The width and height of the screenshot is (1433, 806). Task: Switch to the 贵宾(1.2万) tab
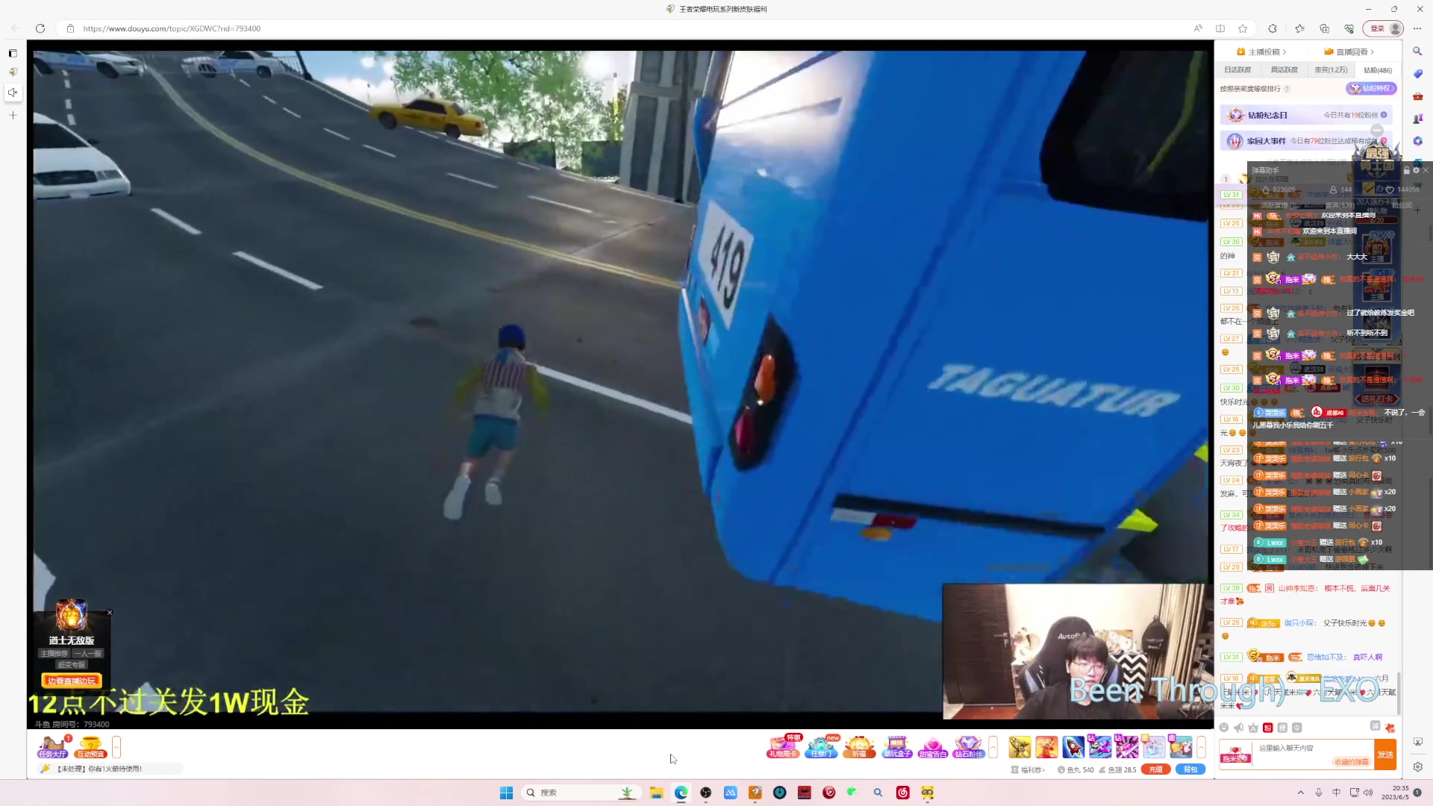(1331, 69)
